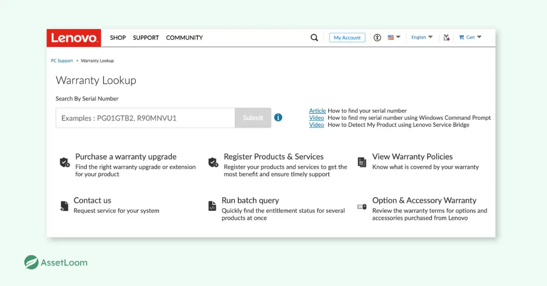
Task: Click the Register Products & Services shield icon
Action: coord(213,162)
